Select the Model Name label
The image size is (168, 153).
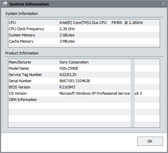click(19, 68)
